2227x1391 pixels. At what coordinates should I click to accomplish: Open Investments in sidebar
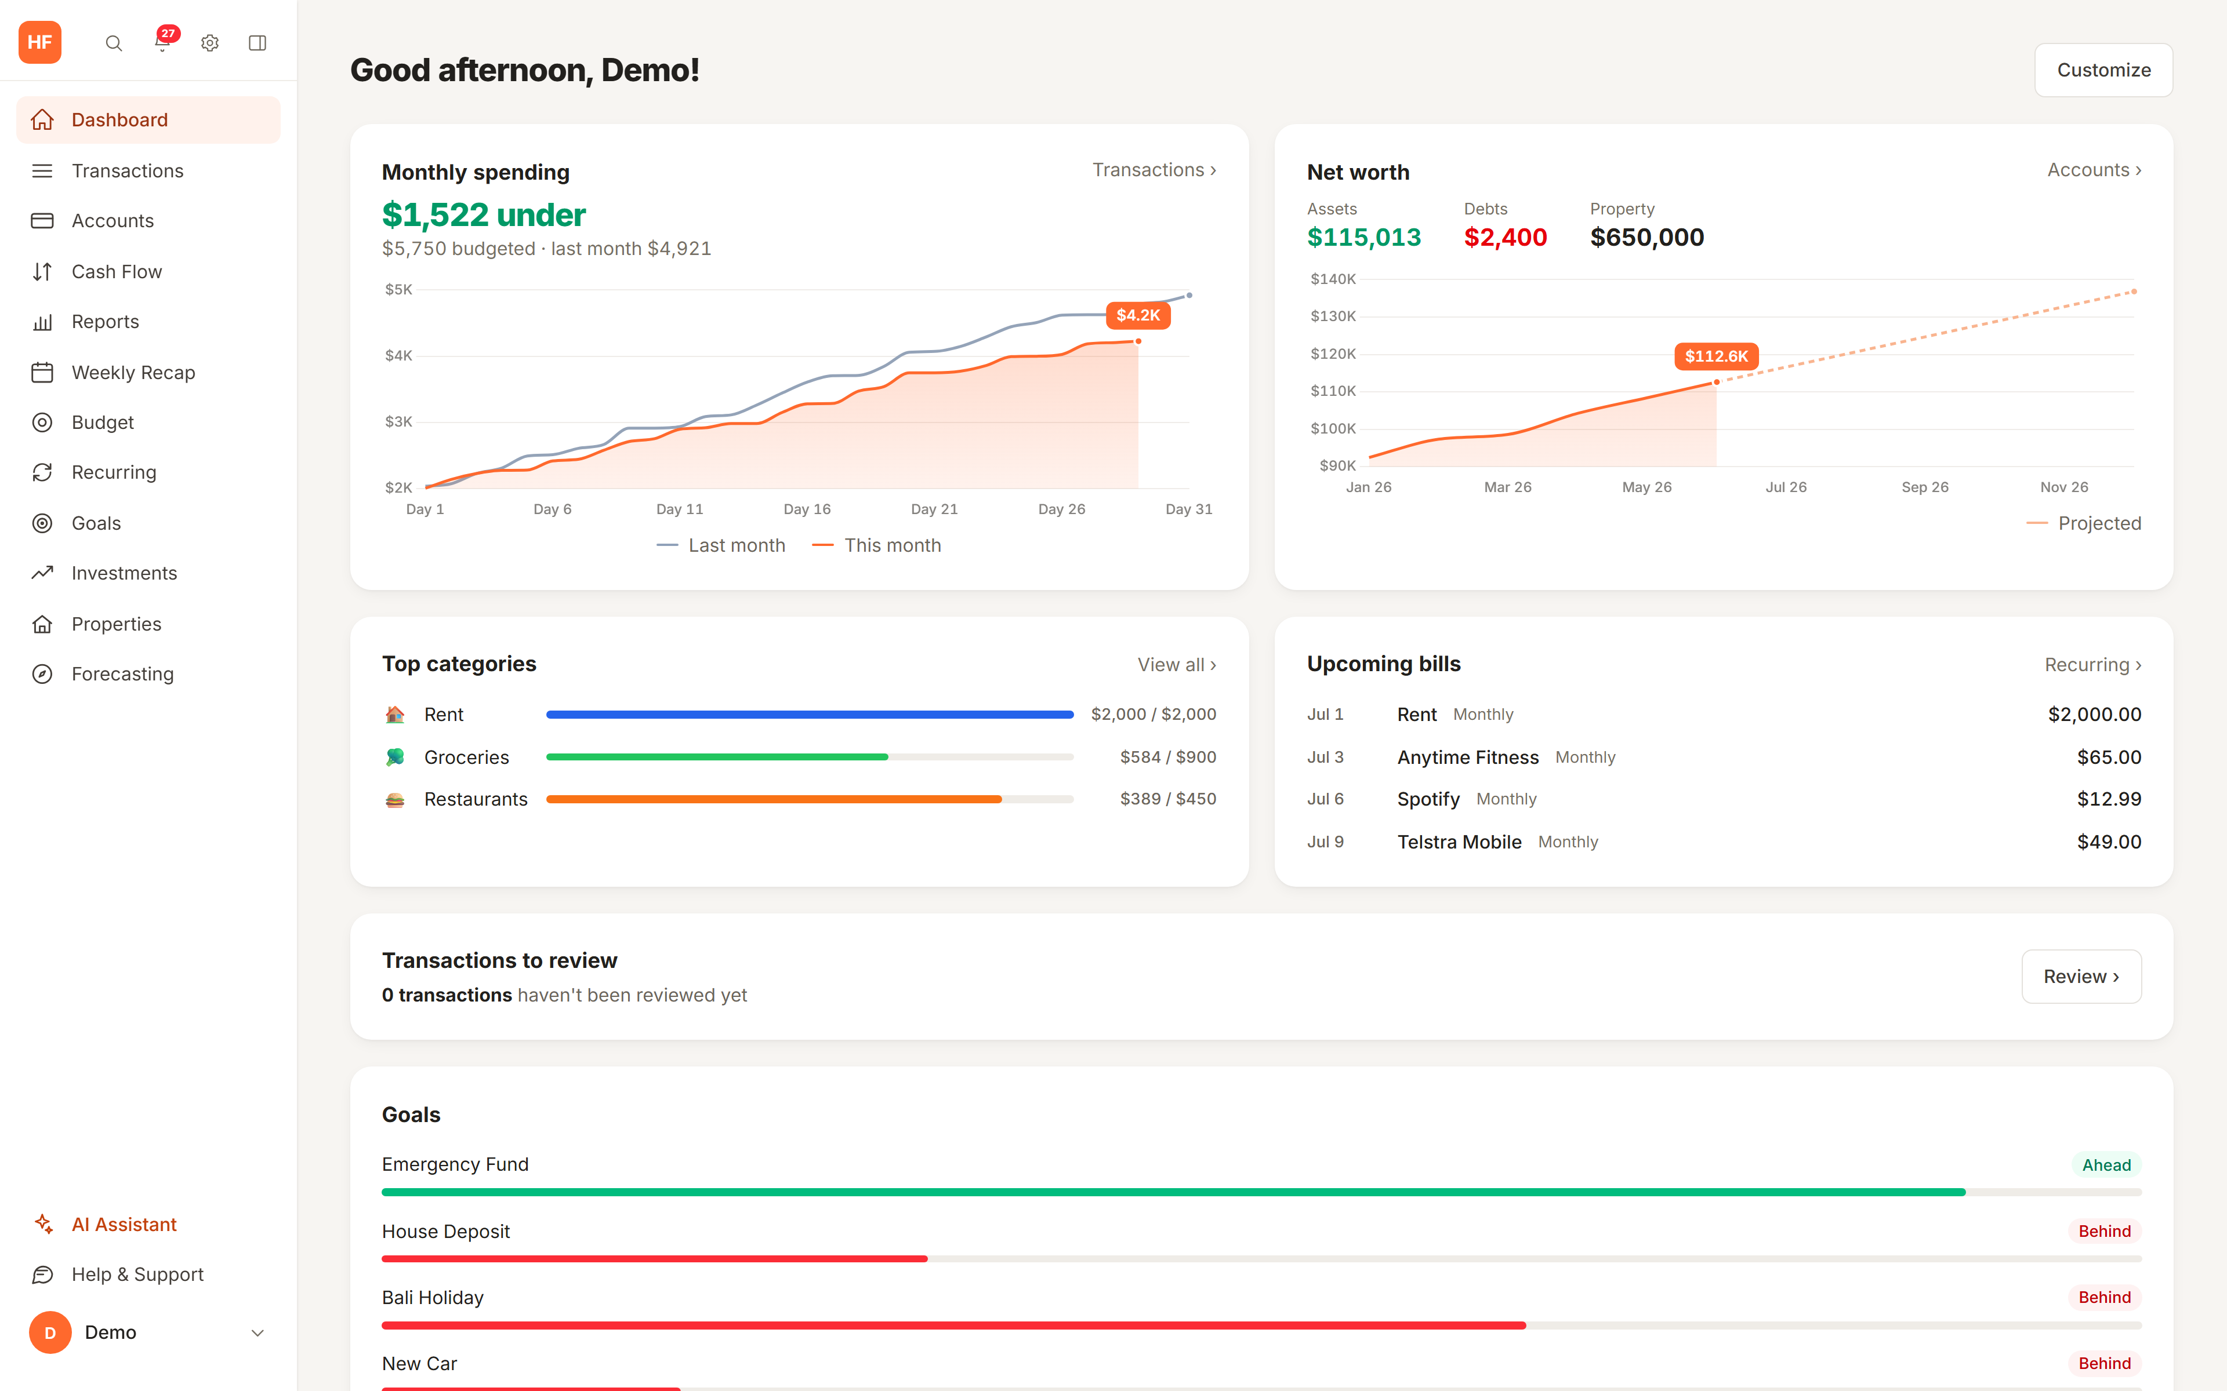tap(148, 573)
